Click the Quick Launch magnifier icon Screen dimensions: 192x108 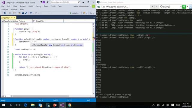[79, 2]
